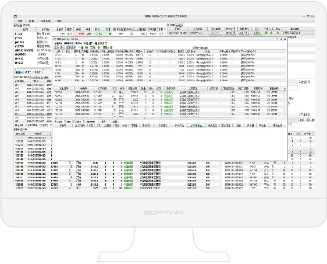The image size is (327, 264).
Task: Click the red application logo icon
Action: 15,17
